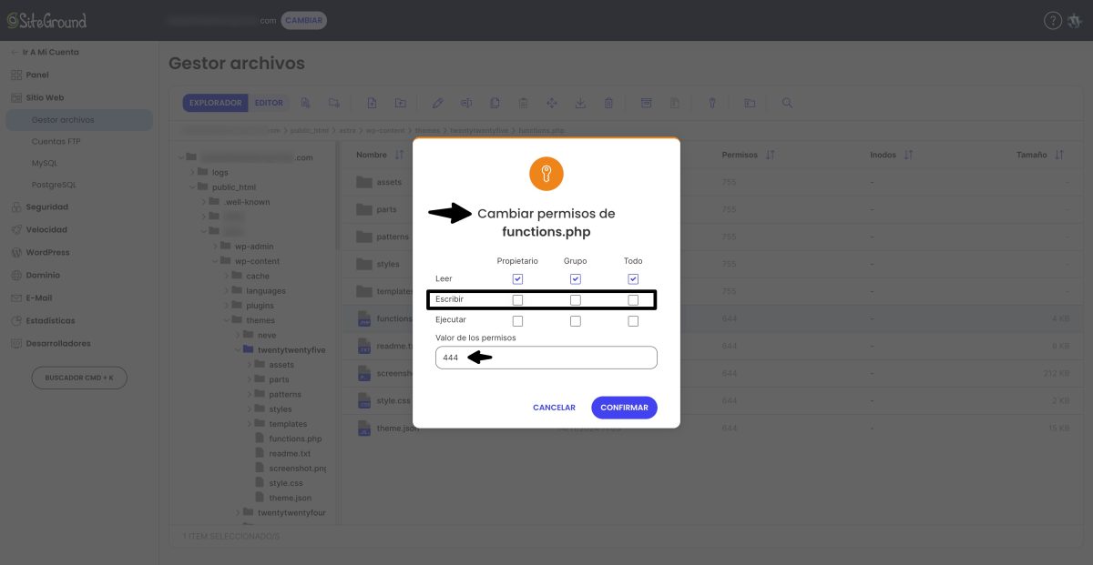1093x565 pixels.
Task: Expand the wp-admin folder chevron
Action: [x=215, y=247]
